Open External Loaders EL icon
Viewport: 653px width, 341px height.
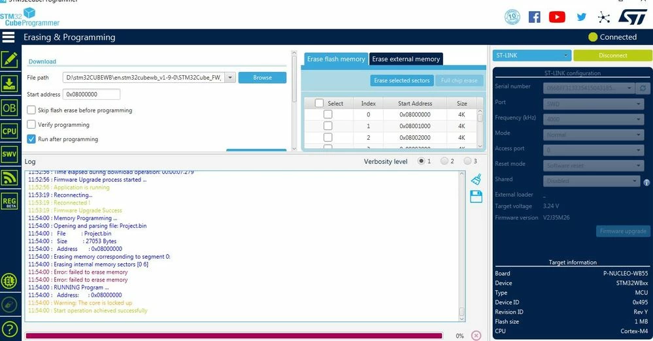[9, 281]
